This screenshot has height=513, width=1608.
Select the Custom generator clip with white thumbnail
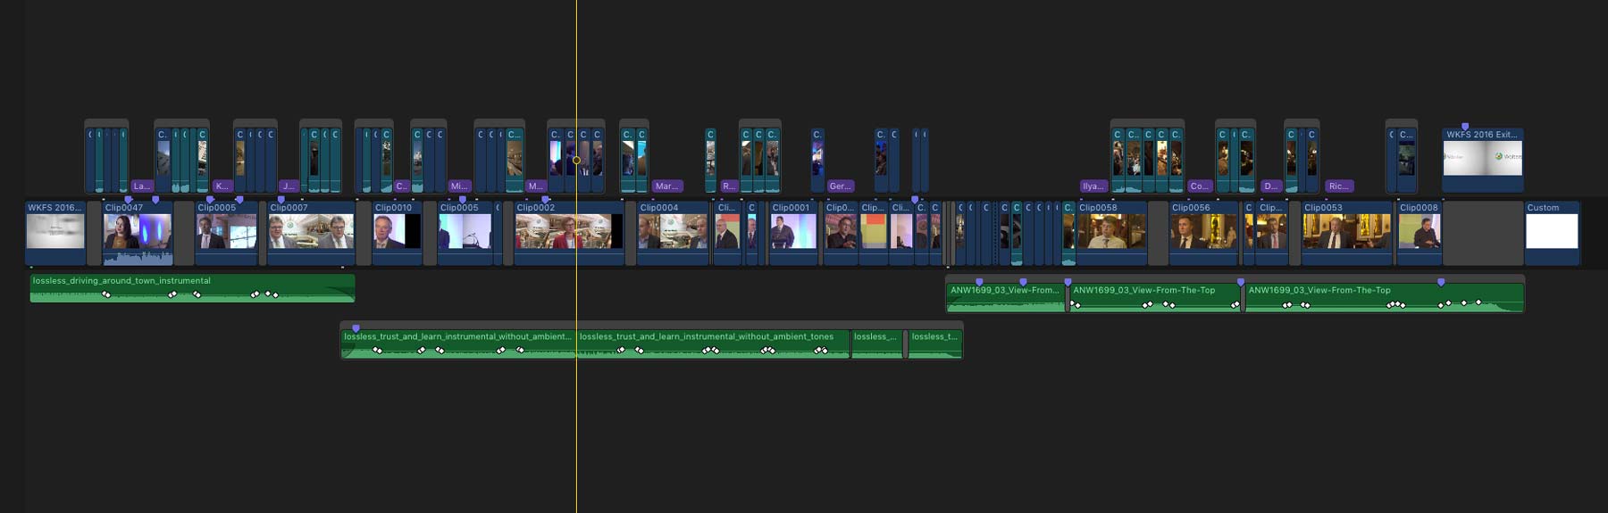(1552, 233)
